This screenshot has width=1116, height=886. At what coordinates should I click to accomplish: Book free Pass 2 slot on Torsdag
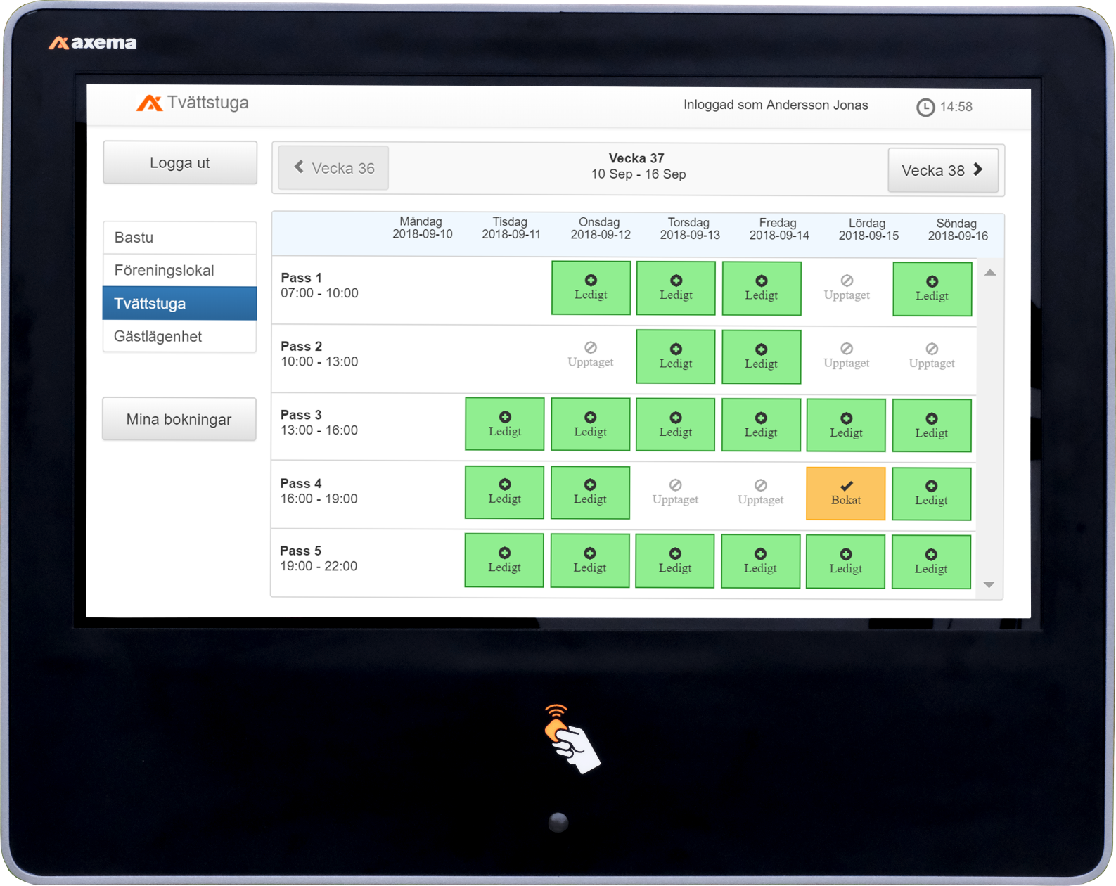(x=675, y=357)
